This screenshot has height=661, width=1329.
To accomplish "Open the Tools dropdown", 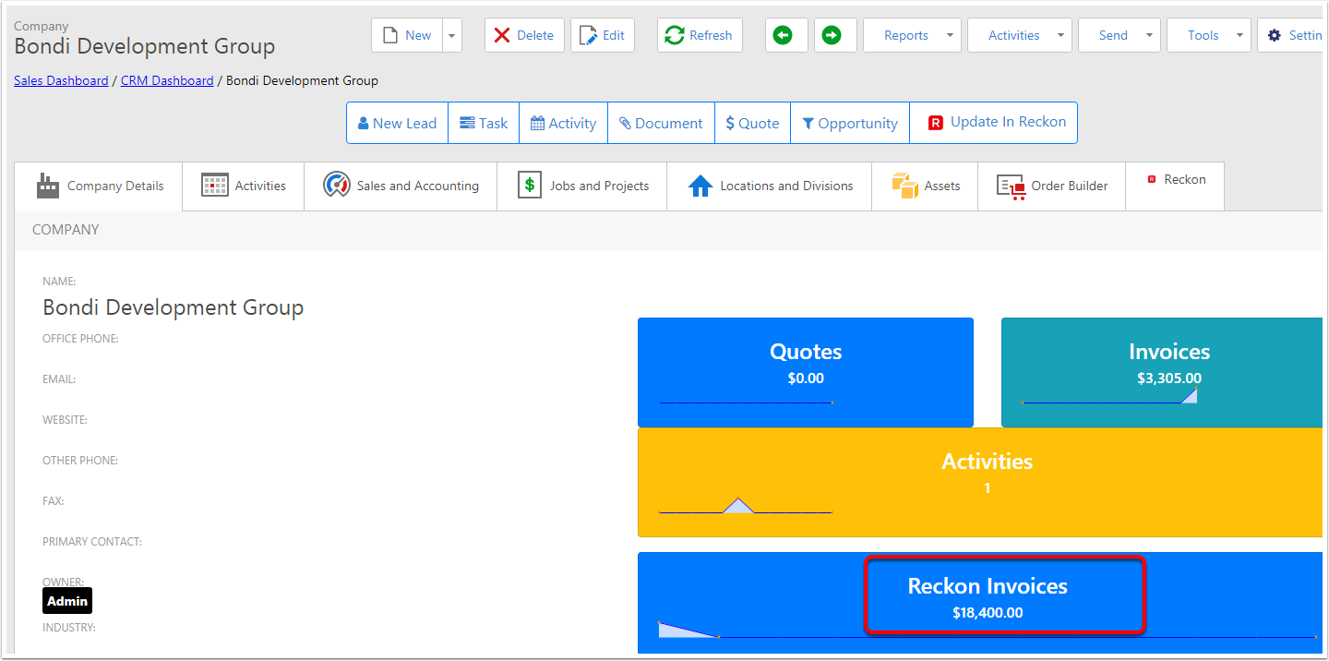I will 1209,35.
